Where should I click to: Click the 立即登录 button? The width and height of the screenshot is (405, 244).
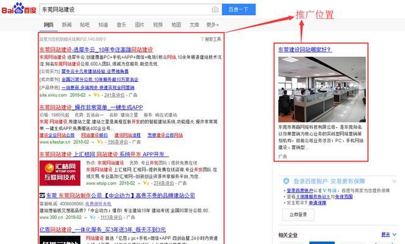[298, 215]
